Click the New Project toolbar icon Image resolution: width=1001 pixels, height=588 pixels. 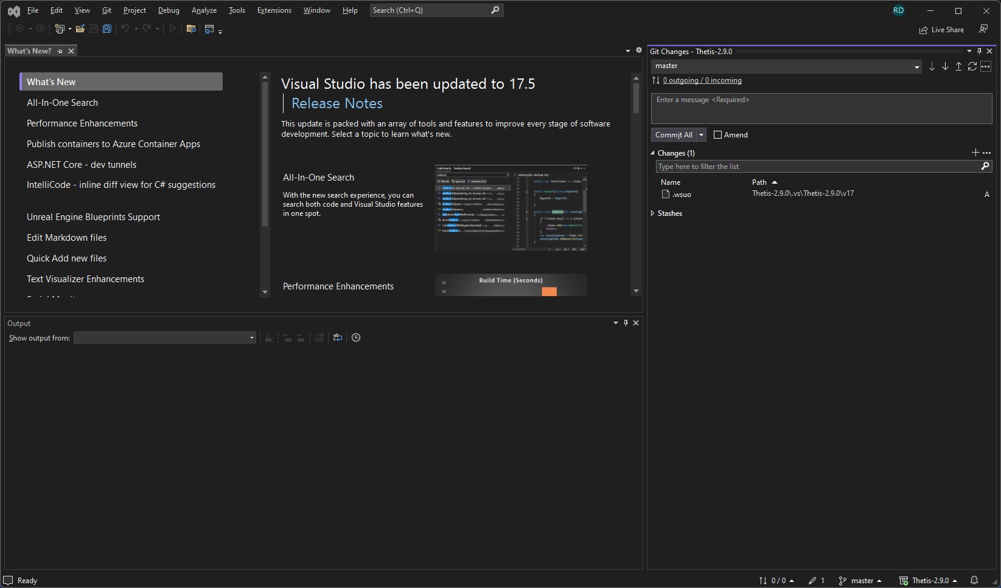[x=60, y=29]
